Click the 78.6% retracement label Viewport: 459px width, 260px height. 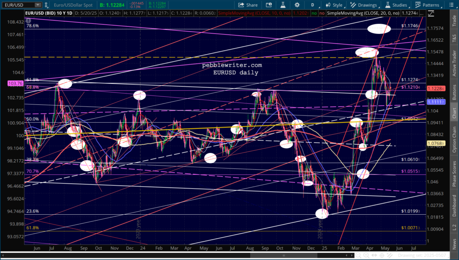tap(32, 26)
